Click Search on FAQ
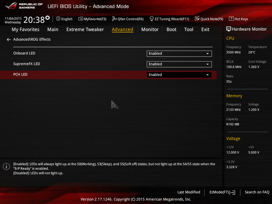The height and width of the screenshot is (204, 272). pyautogui.click(x=257, y=192)
